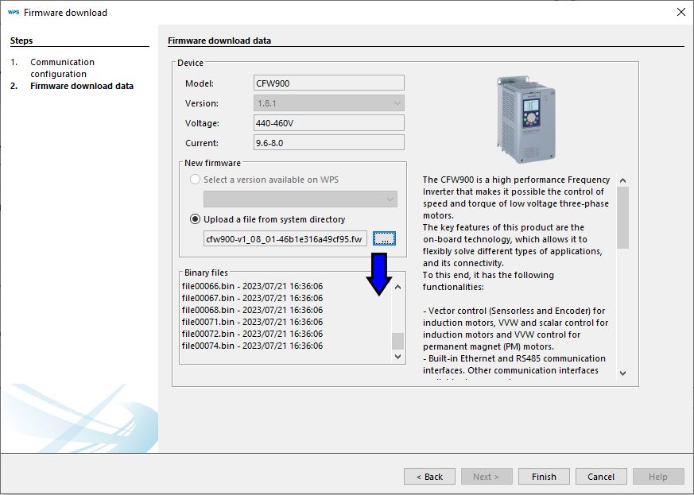Close the Firmware download window
694x495 pixels.
680,12
